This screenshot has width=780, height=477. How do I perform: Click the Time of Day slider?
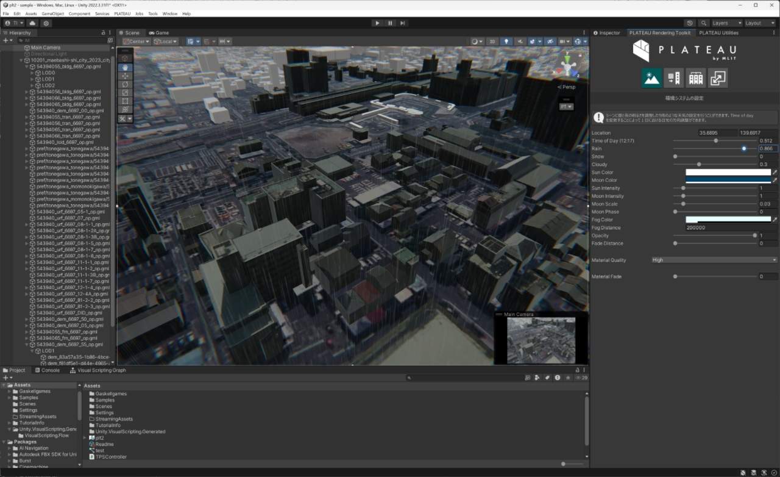coord(715,140)
